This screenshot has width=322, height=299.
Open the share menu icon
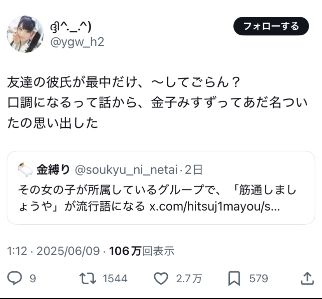[x=307, y=278]
